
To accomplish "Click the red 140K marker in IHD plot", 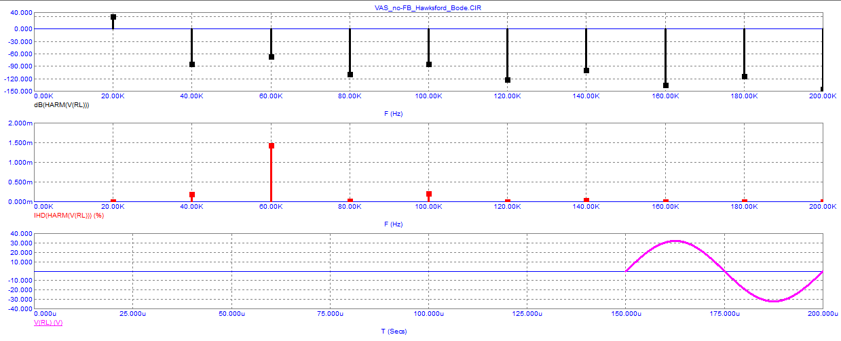I will (x=586, y=200).
